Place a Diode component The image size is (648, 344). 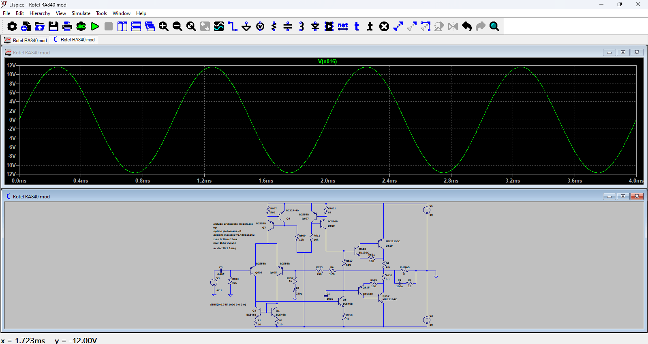pos(315,26)
